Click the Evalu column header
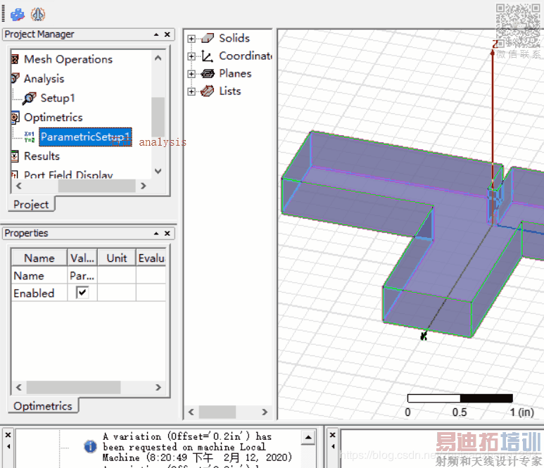This screenshot has width=544, height=468. click(151, 258)
